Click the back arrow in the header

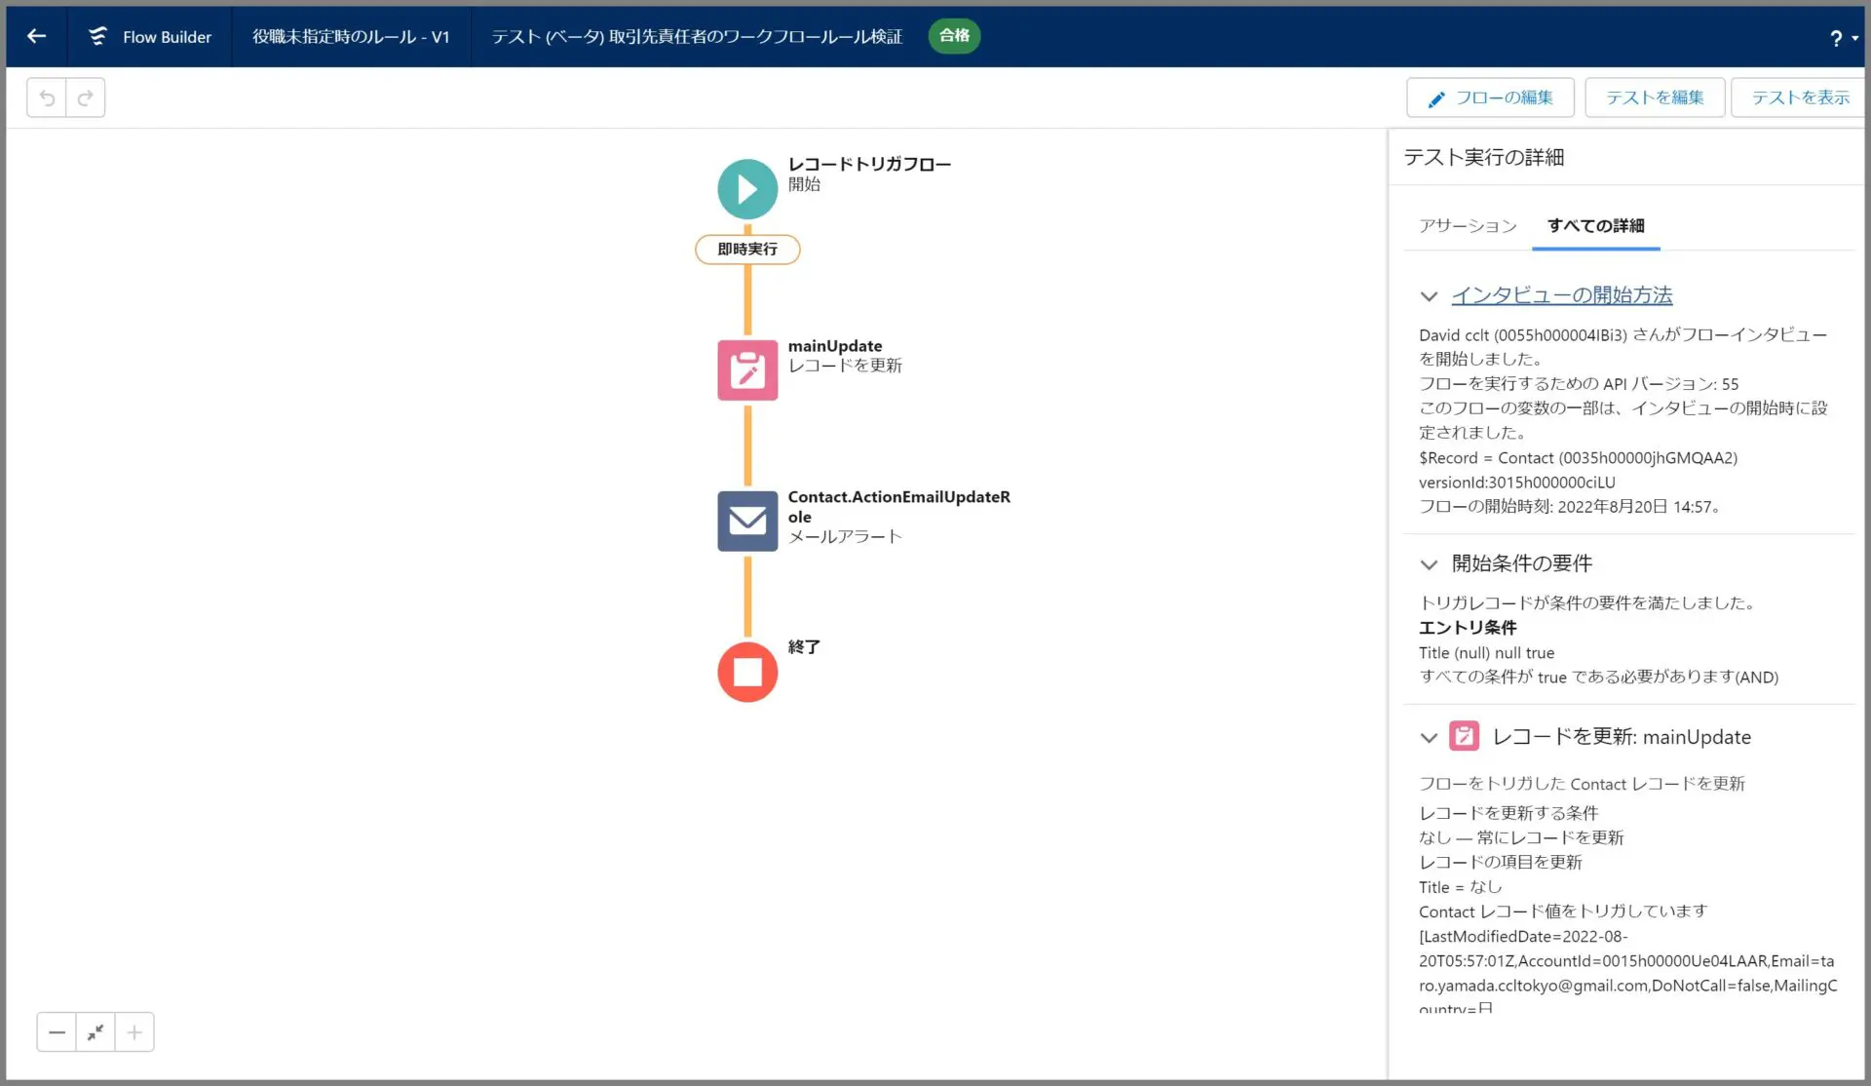37,36
